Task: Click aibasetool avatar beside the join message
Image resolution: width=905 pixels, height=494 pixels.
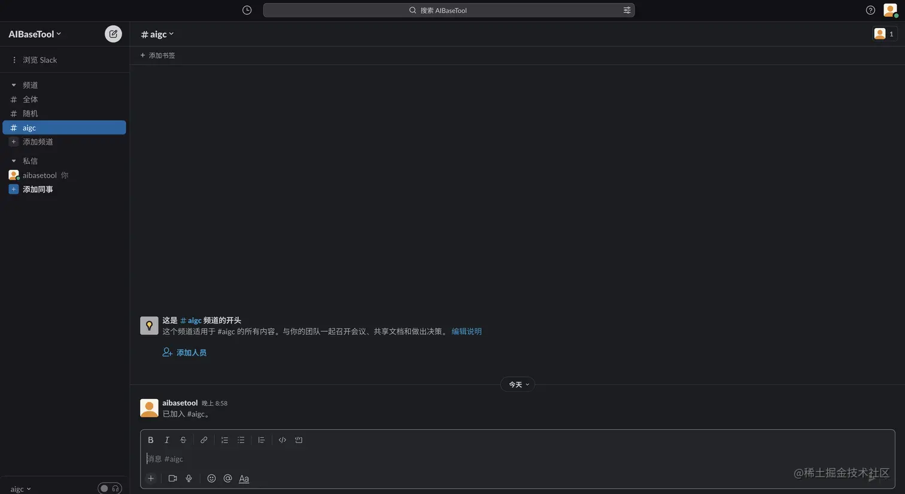Action: point(149,408)
